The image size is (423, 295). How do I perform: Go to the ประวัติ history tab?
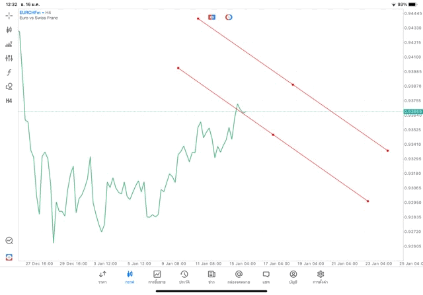184,277
